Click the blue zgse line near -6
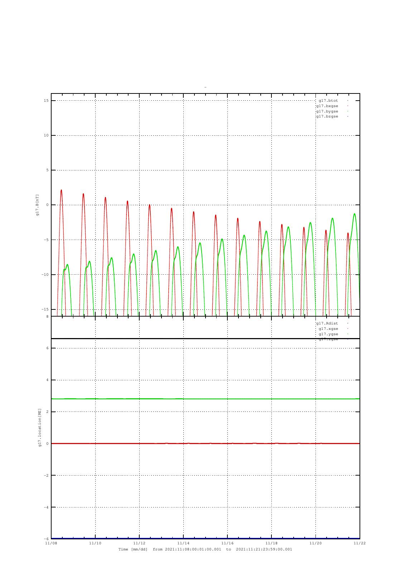The width and height of the screenshot is (405, 573). [206, 538]
